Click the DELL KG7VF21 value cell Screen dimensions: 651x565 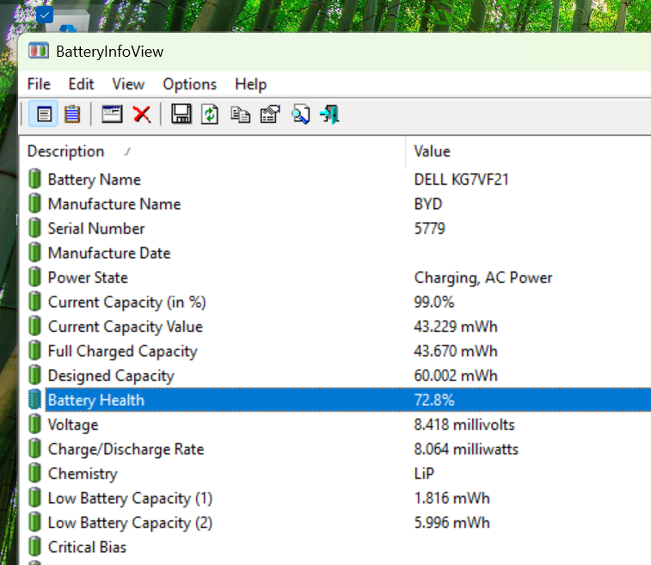[461, 180]
